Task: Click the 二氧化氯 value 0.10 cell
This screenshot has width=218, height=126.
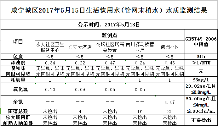Action: (x=50, y=89)
